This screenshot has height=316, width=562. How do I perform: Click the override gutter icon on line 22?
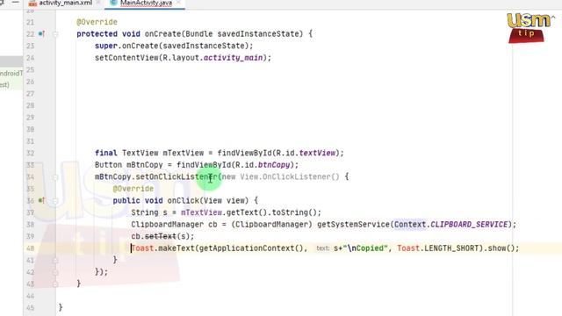41,34
